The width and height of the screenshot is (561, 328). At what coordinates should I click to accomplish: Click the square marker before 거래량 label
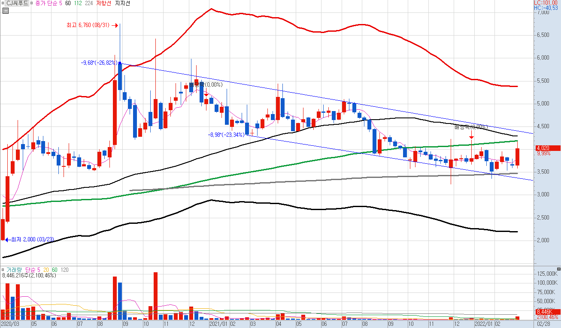pos(3,270)
